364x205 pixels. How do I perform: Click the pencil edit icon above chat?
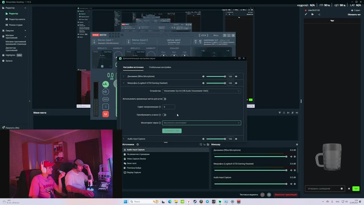(x=306, y=14)
